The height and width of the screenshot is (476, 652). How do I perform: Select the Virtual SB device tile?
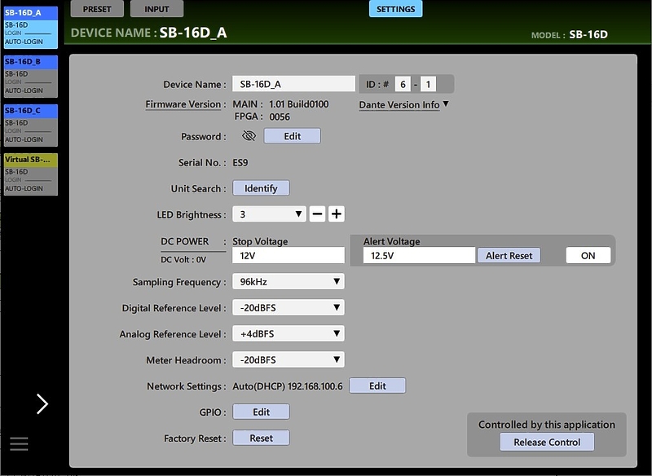(30, 174)
